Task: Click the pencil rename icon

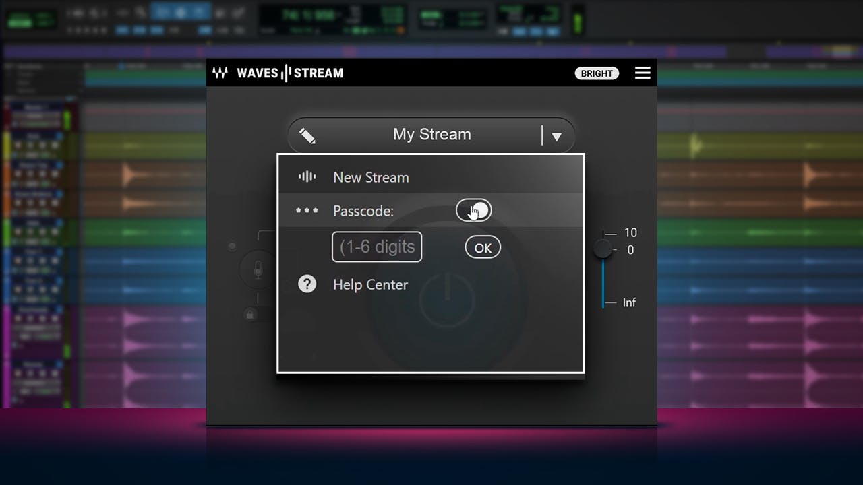Action: [307, 135]
